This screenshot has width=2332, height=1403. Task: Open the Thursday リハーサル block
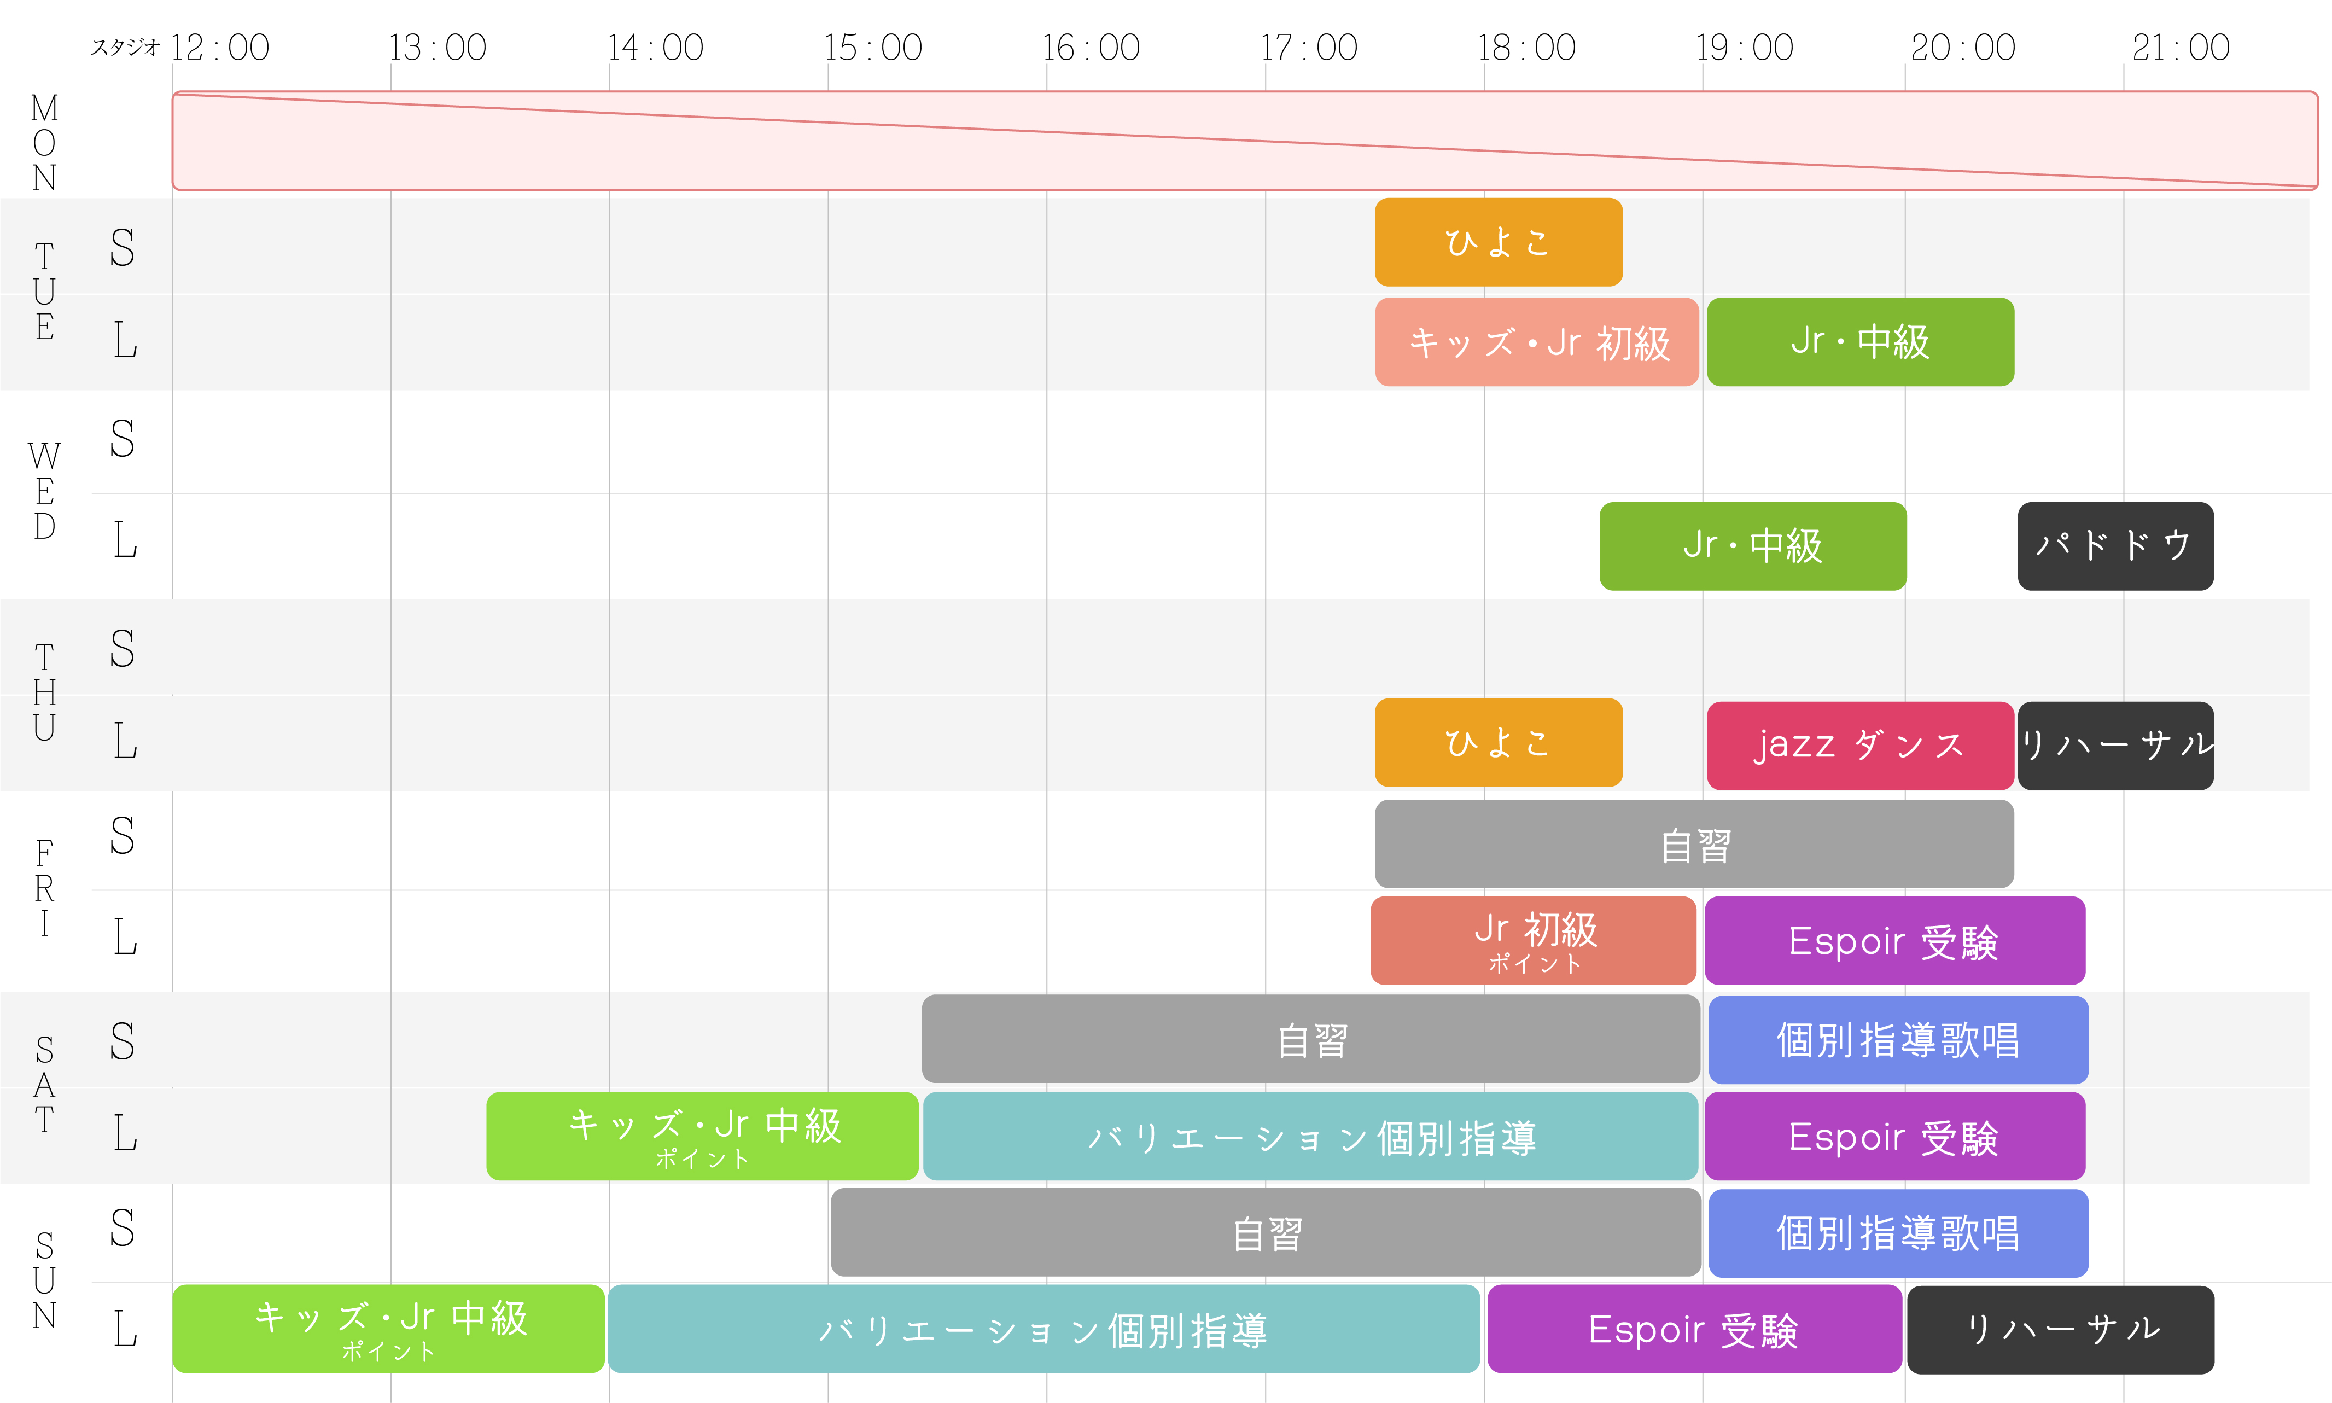pyautogui.click(x=2115, y=746)
